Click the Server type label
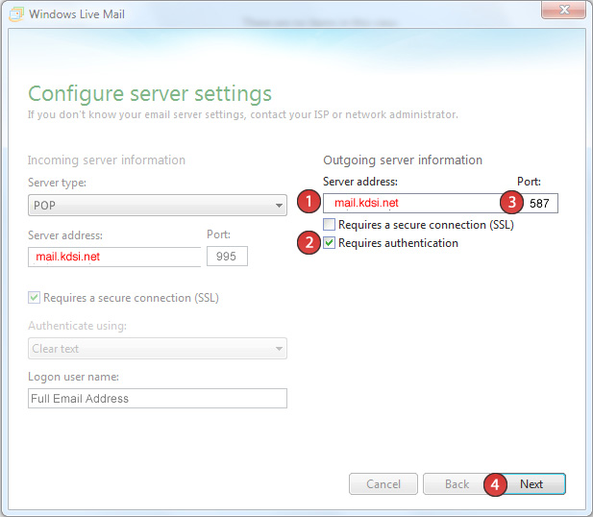The width and height of the screenshot is (593, 517). click(57, 183)
